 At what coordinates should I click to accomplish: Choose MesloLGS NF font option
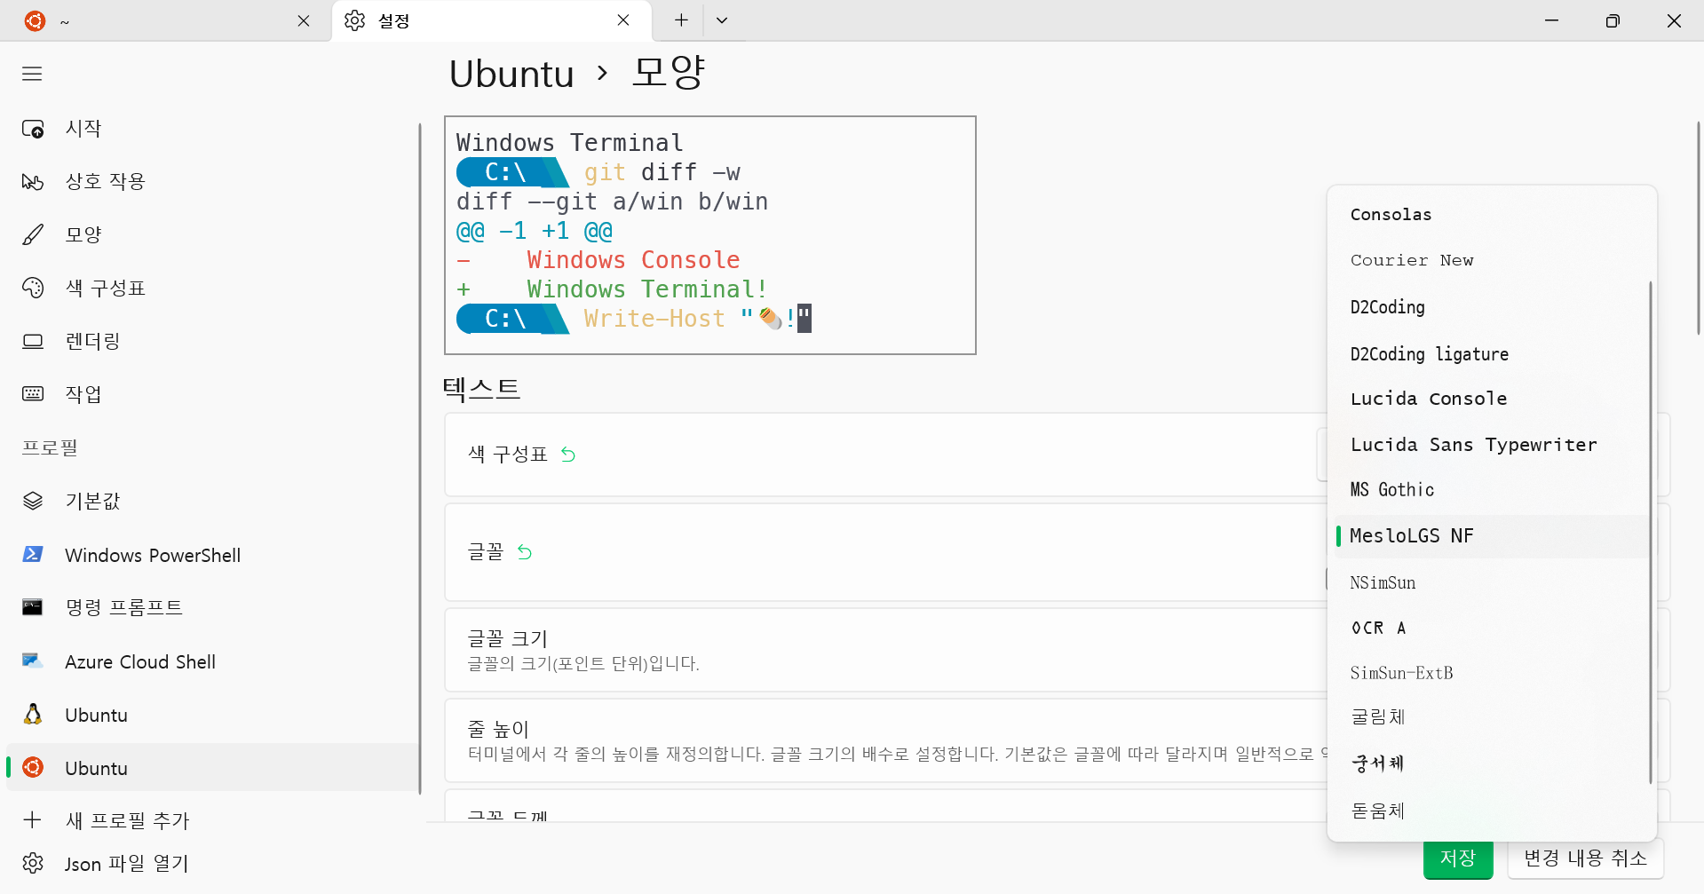click(1492, 536)
